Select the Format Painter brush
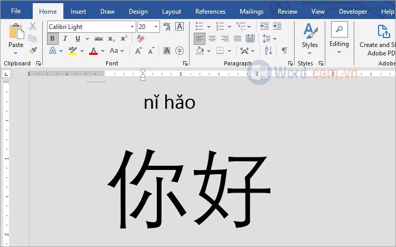396x247 pixels. tap(33, 51)
